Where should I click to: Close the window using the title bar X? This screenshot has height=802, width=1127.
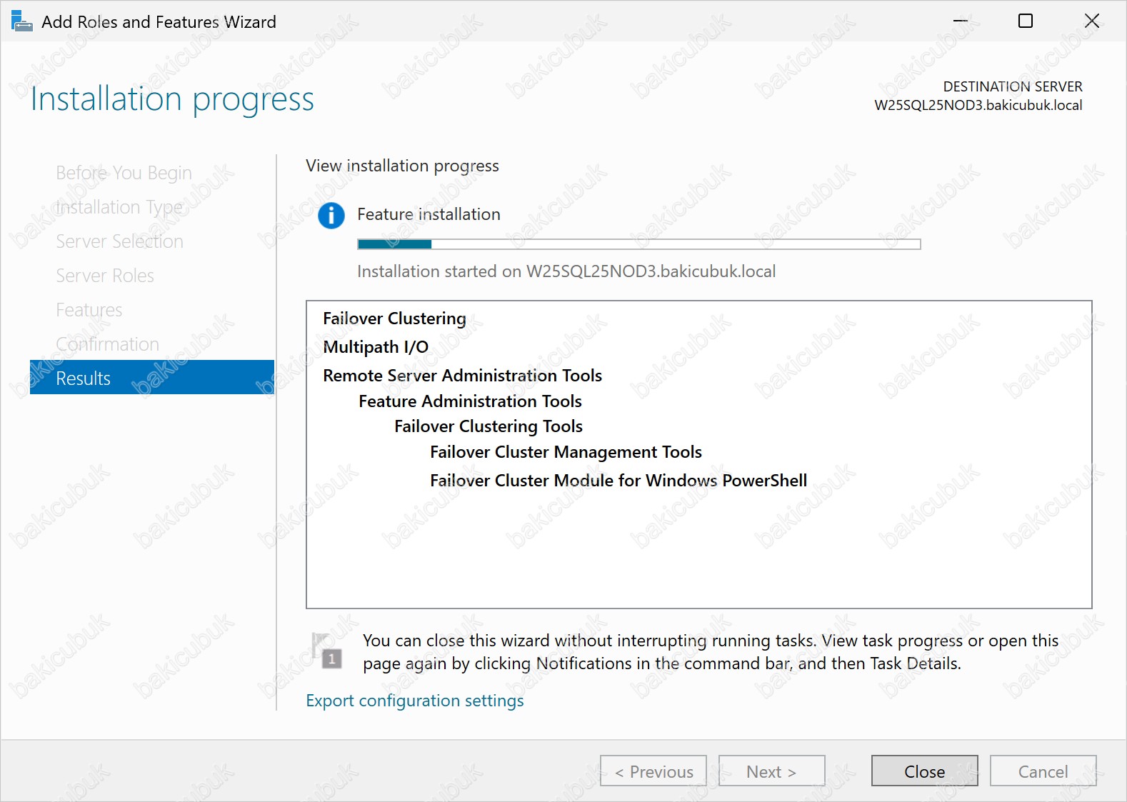(x=1091, y=21)
